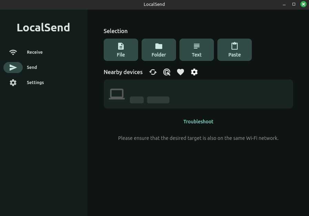Maximize the LocalSend window
The width and height of the screenshot is (309, 216).
click(294, 4)
